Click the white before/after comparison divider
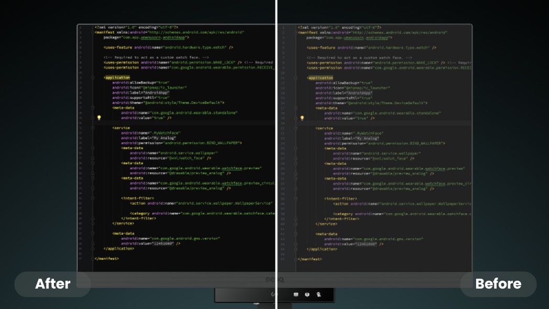This screenshot has height=309, width=549. coord(276,157)
